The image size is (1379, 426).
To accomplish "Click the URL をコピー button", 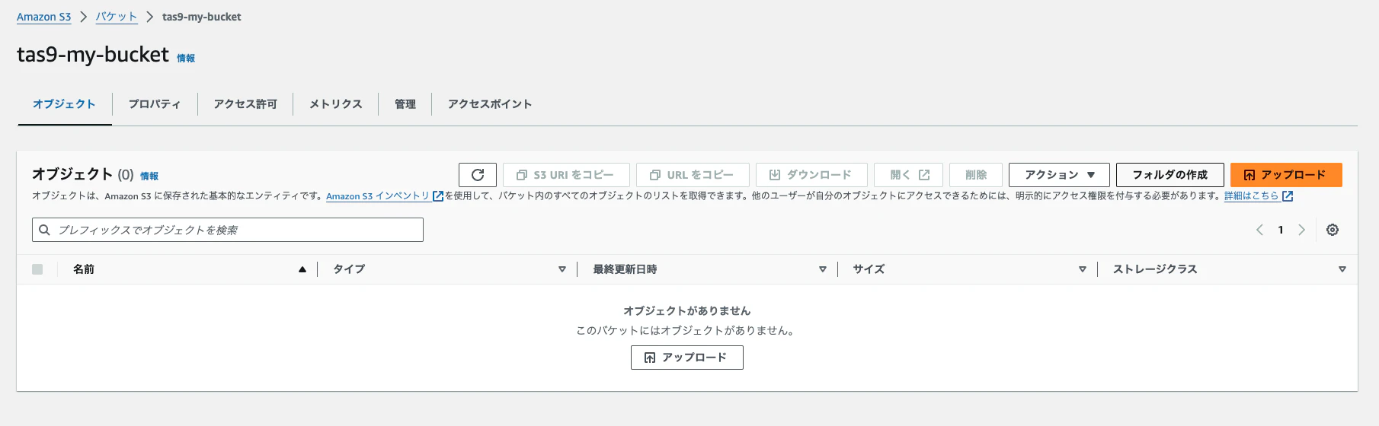I will click(693, 175).
